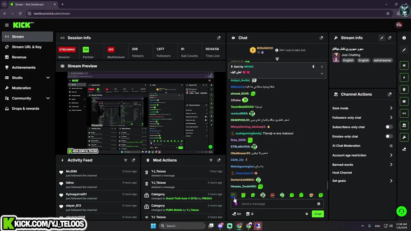Expand the Community sidebar section
The image size is (411, 231).
[48, 98]
